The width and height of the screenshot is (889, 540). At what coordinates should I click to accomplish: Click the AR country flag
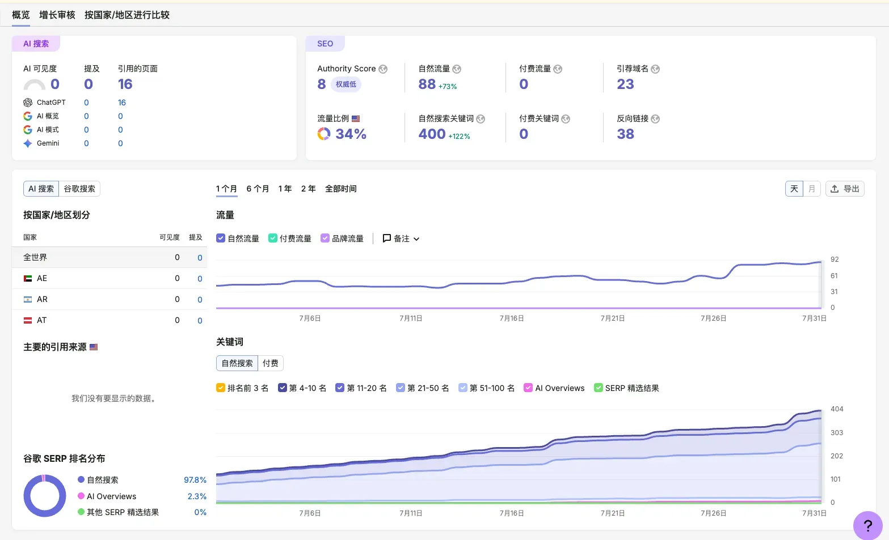pos(28,300)
